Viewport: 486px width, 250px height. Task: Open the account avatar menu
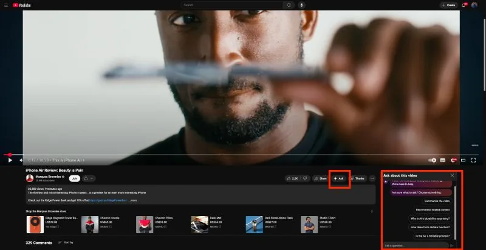click(x=474, y=5)
